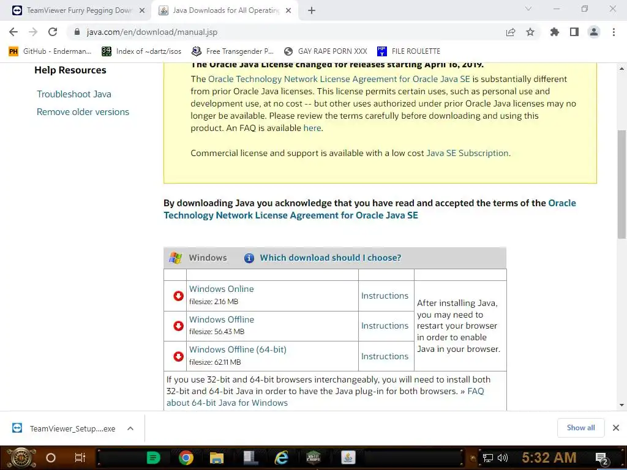The image size is (627, 470).
Task: Open Instructions for Windows Offline (64-bit)
Action: 385,356
